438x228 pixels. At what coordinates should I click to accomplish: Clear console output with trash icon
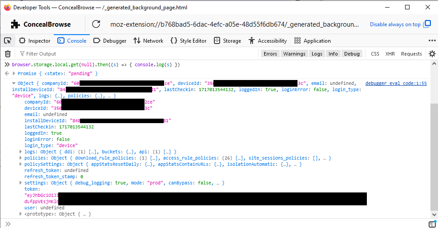pyautogui.click(x=8, y=54)
